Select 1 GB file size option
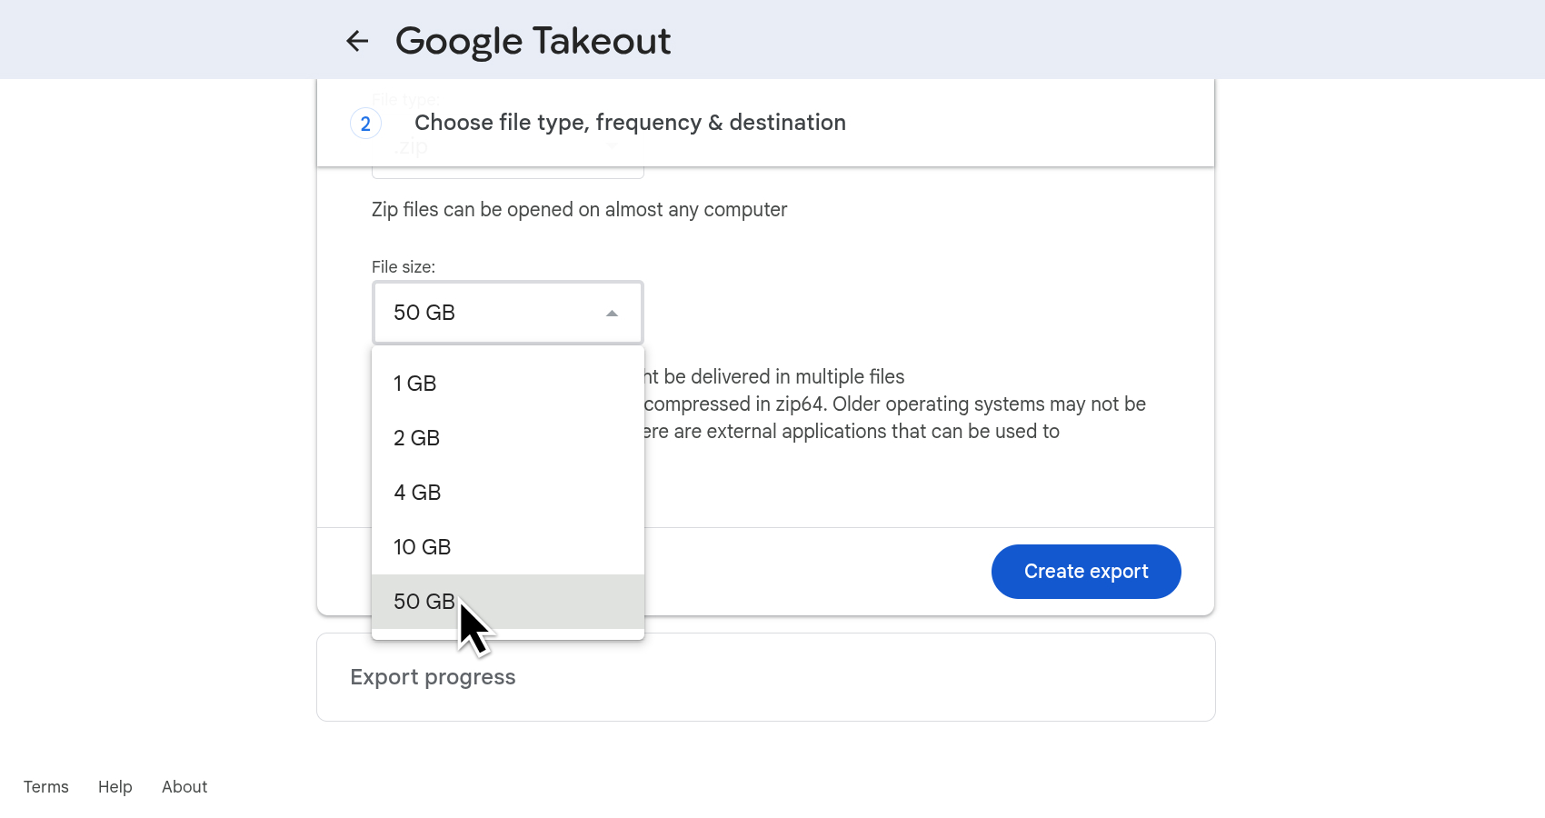 point(508,384)
